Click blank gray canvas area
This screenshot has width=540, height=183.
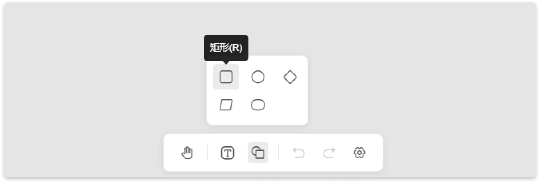(x=419, y=80)
